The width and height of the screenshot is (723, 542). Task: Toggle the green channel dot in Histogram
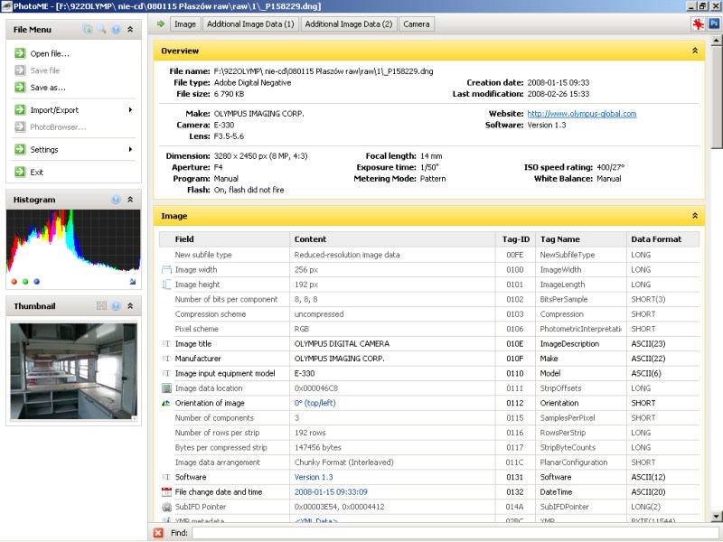pyautogui.click(x=25, y=282)
